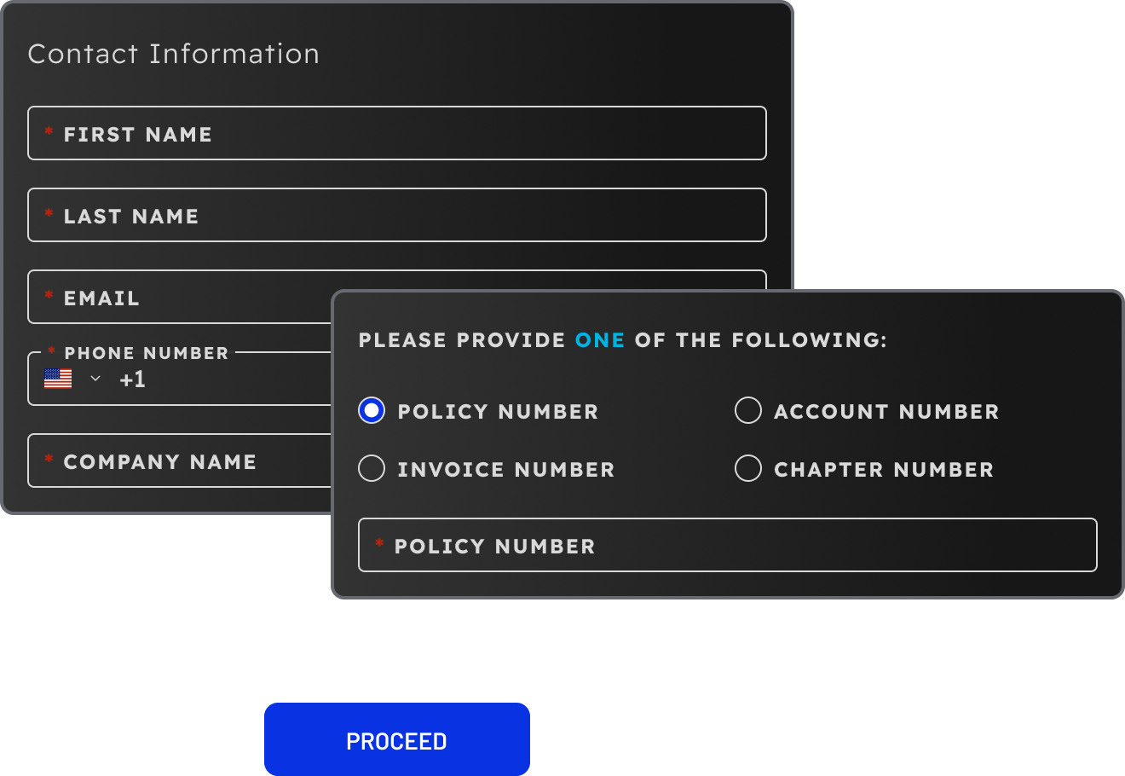Viewport: 1125px width, 776px height.
Task: Click the Contact Information heading
Action: (174, 53)
